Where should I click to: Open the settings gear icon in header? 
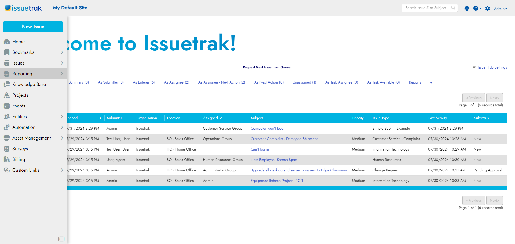point(488,8)
